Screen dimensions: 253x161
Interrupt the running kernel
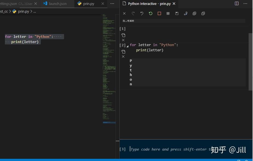pos(159,13)
